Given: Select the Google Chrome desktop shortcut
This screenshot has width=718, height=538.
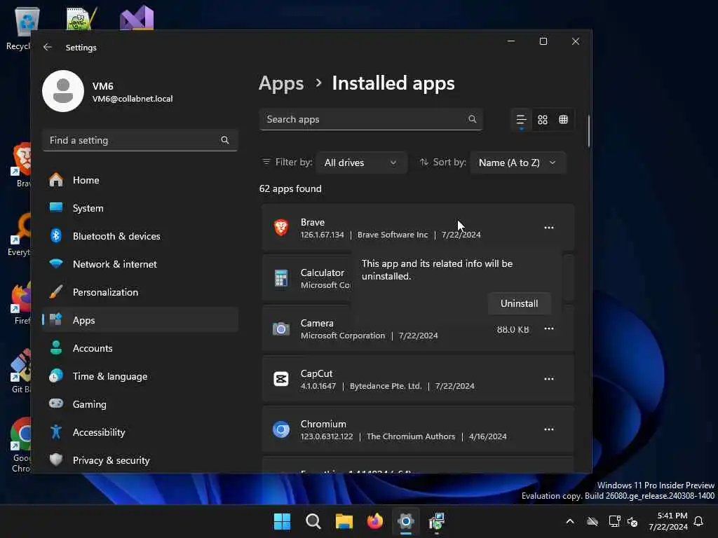Looking at the screenshot, I should tap(20, 445).
